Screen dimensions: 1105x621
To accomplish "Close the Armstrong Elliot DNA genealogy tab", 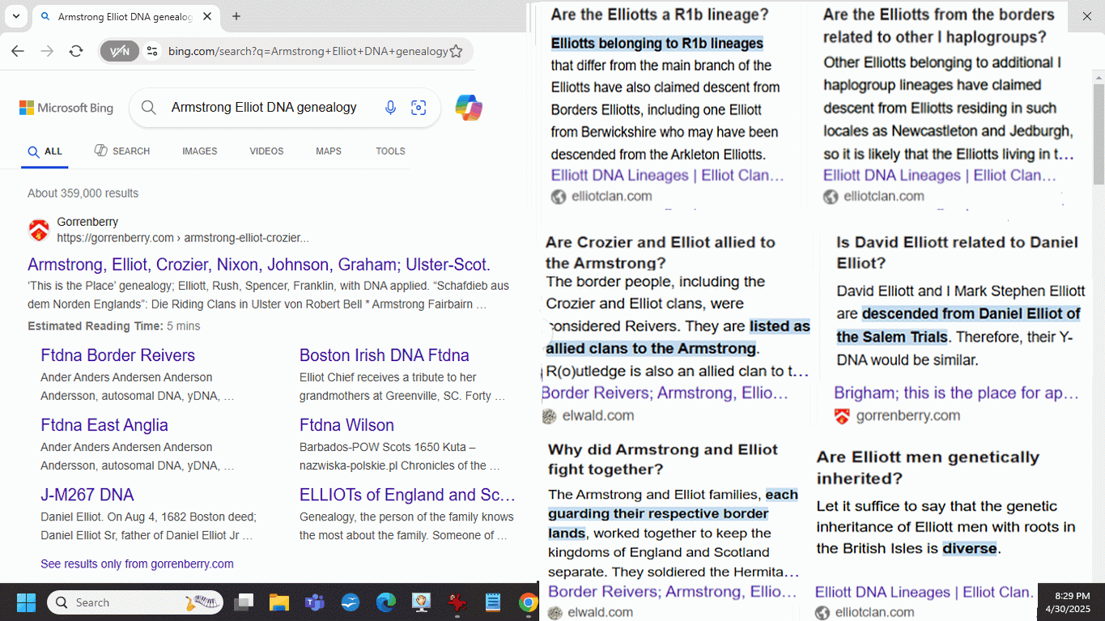I will pos(207,16).
